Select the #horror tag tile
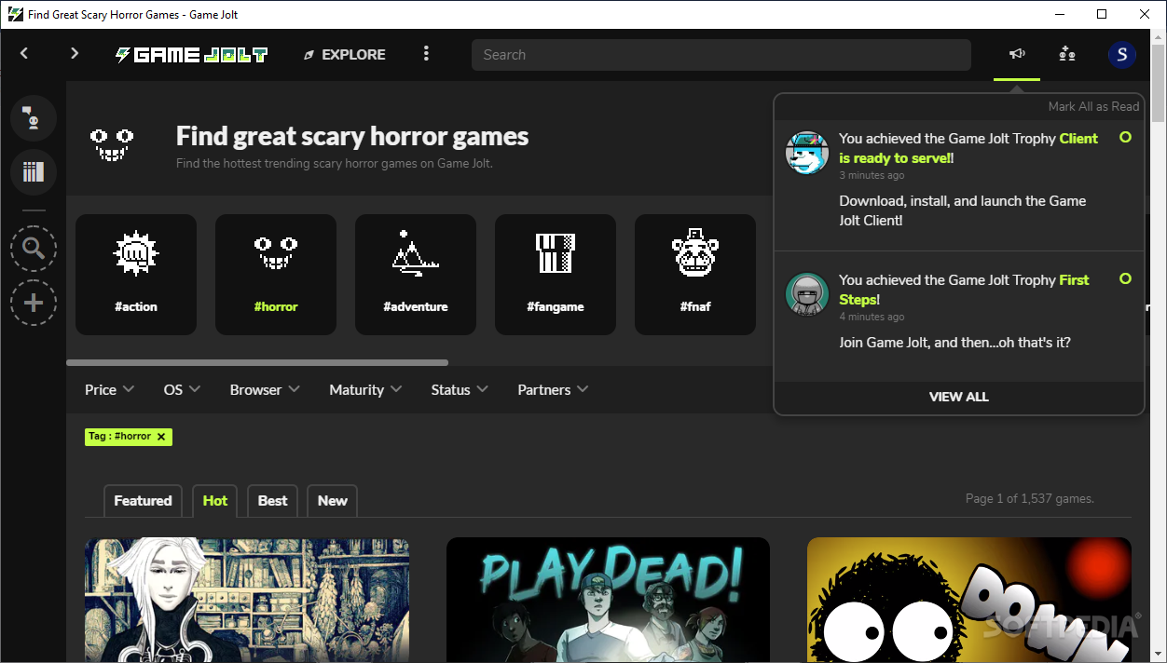The height and width of the screenshot is (663, 1167). (276, 275)
